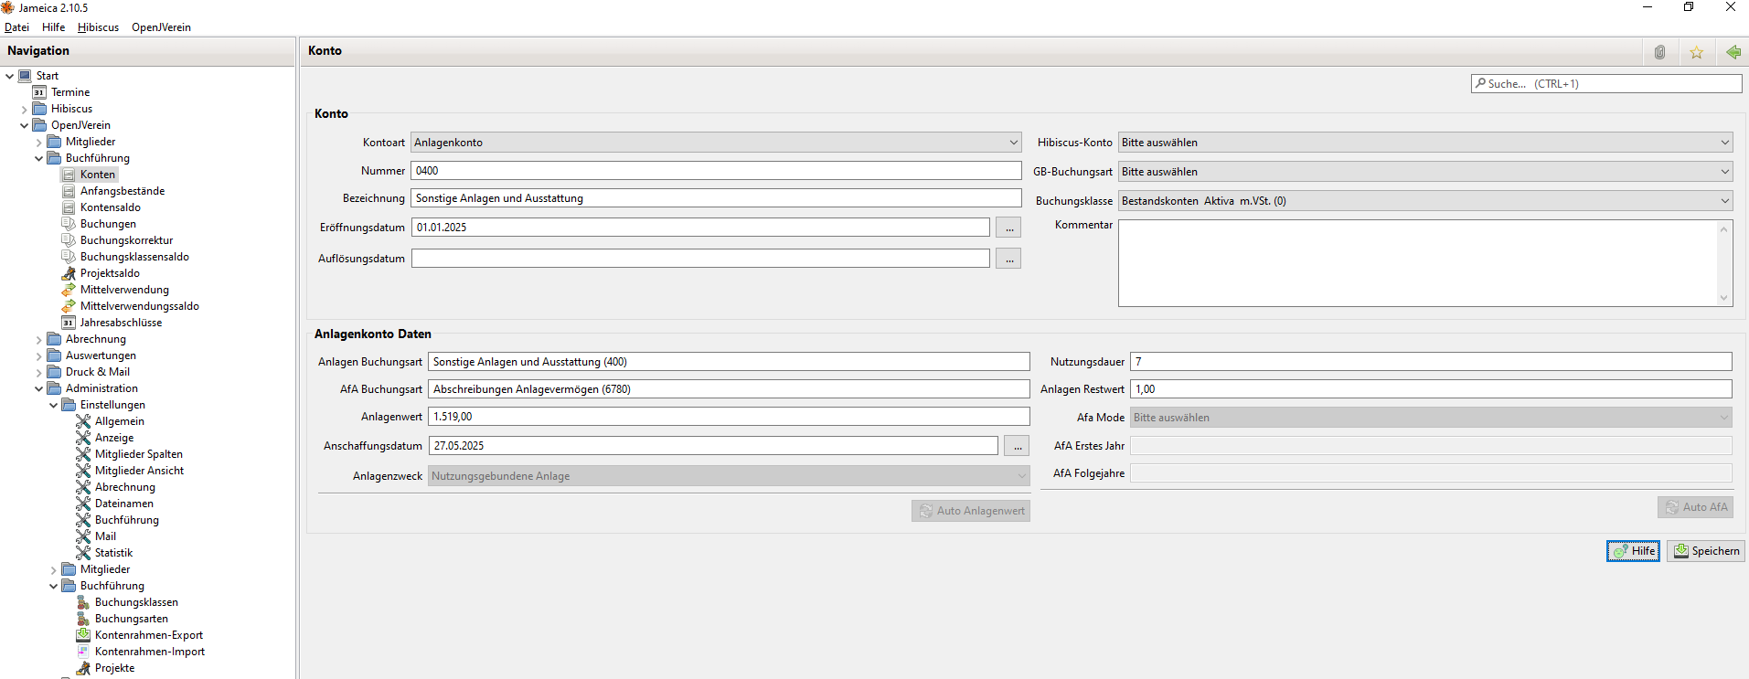Open the Hibiscus menu
Screen dimensions: 1749x679
point(98,27)
